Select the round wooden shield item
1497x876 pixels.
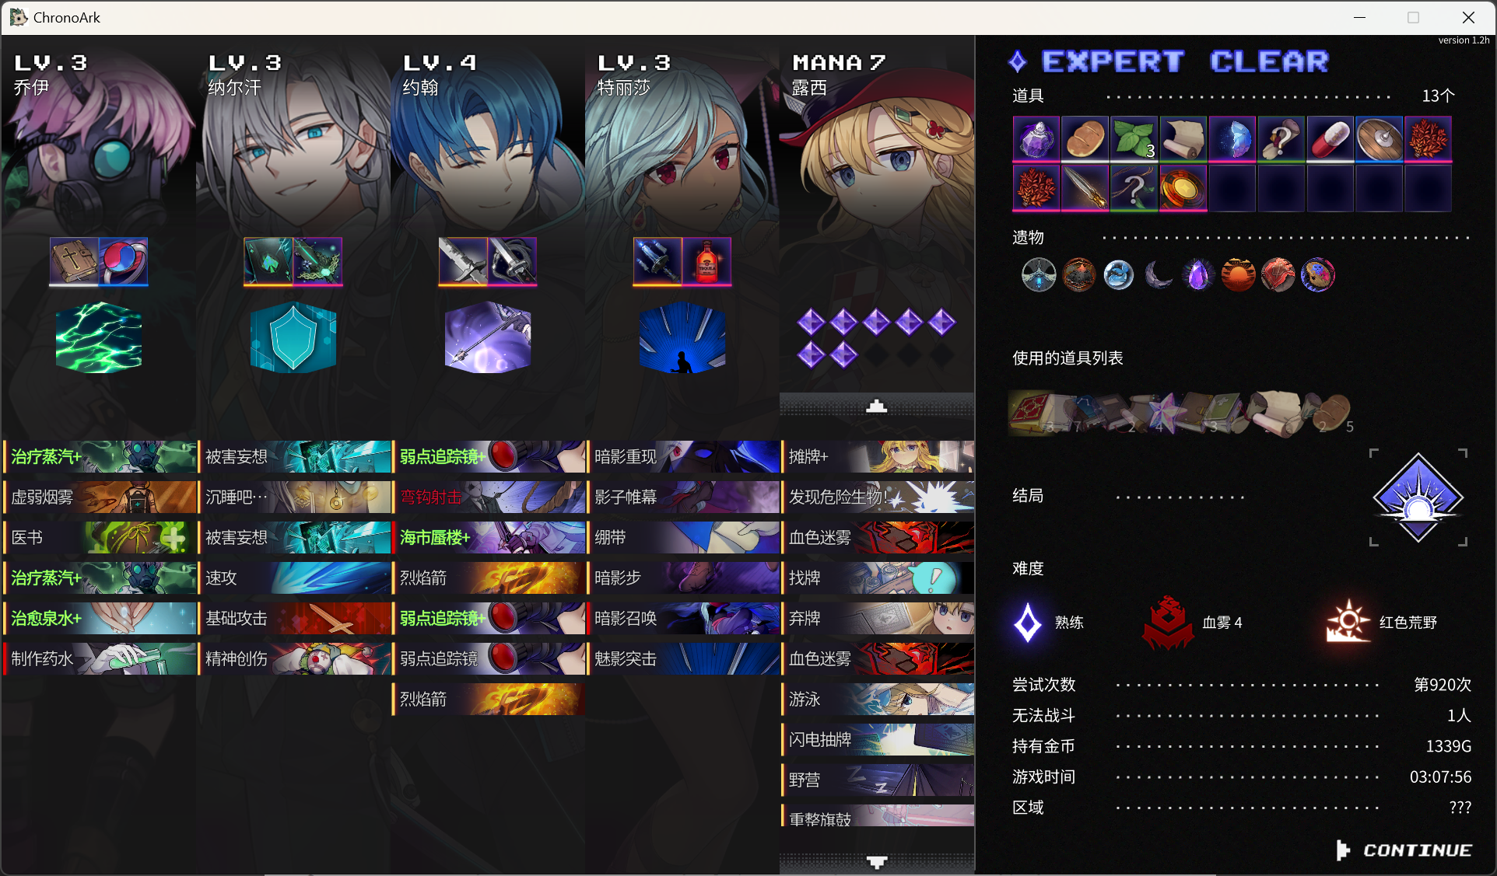coord(1379,139)
